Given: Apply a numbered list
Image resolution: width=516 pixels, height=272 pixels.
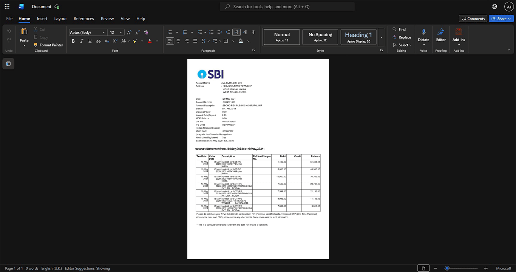Looking at the screenshot, I should point(185,32).
